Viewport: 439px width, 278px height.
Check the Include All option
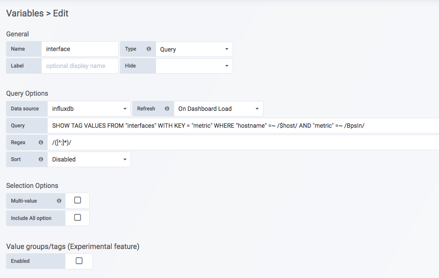point(77,218)
